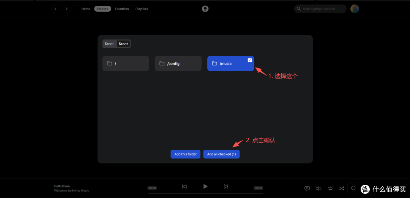The width and height of the screenshot is (410, 198).
Task: Switch to the Playlists tab
Action: click(x=142, y=9)
